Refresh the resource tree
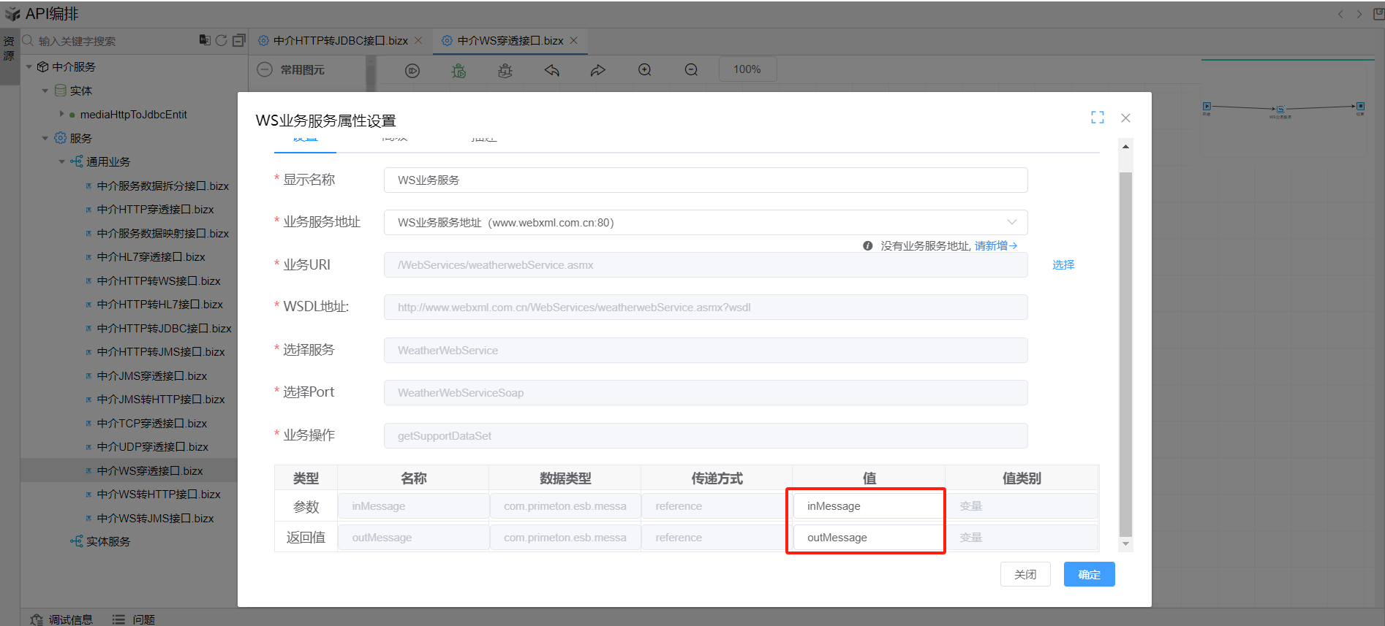Image resolution: width=1385 pixels, height=626 pixels. click(222, 40)
